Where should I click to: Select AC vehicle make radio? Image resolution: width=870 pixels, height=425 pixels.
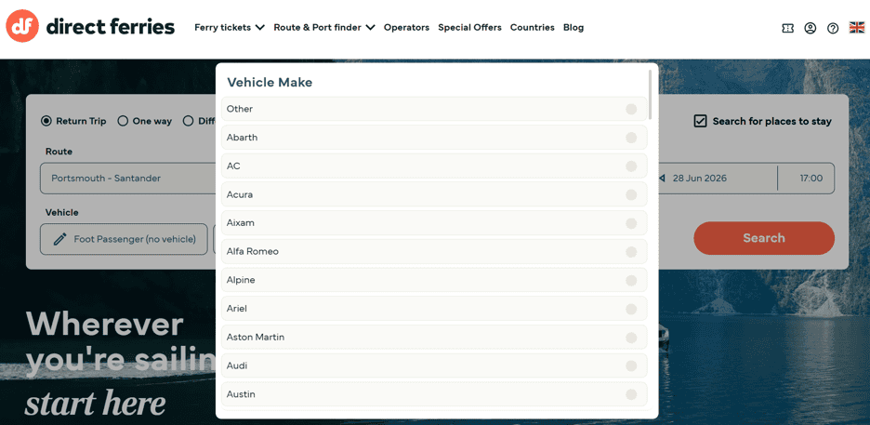point(631,166)
